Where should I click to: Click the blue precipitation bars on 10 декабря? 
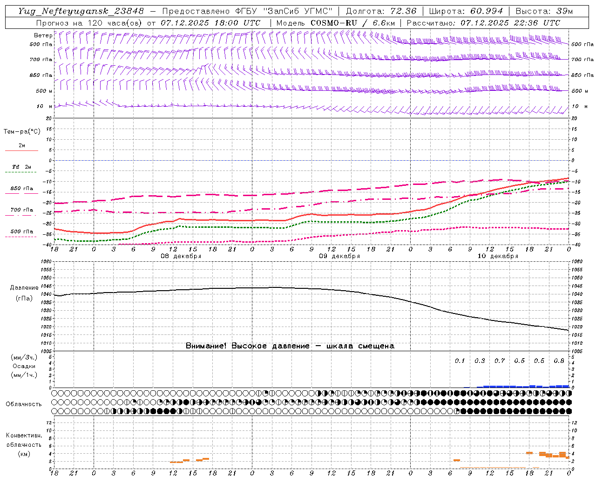click(x=522, y=386)
